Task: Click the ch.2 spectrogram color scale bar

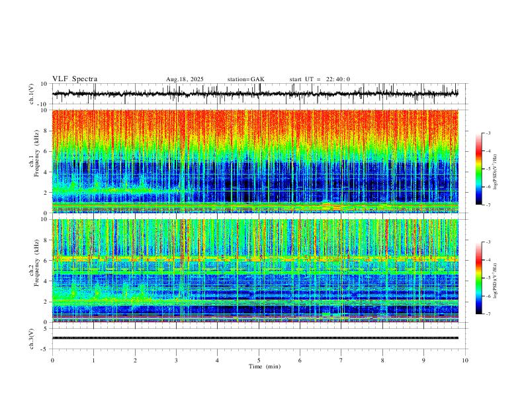Action: click(x=479, y=278)
